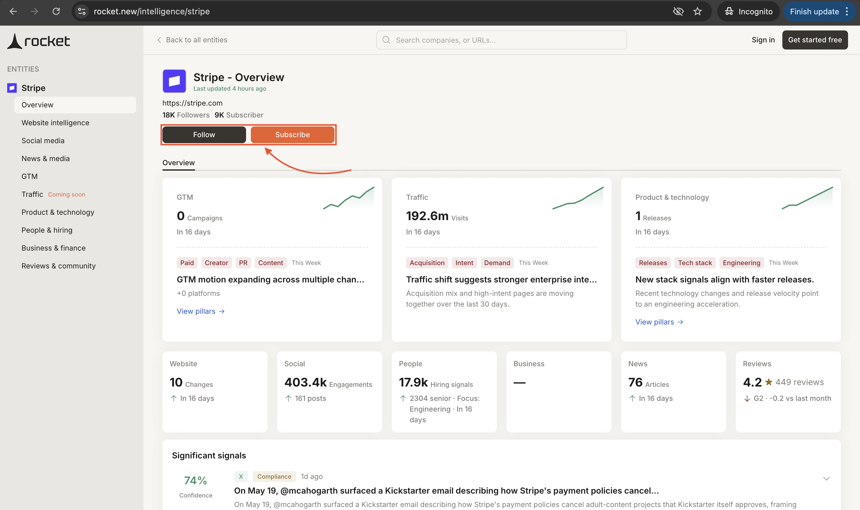Click the Creator tag

216,262
